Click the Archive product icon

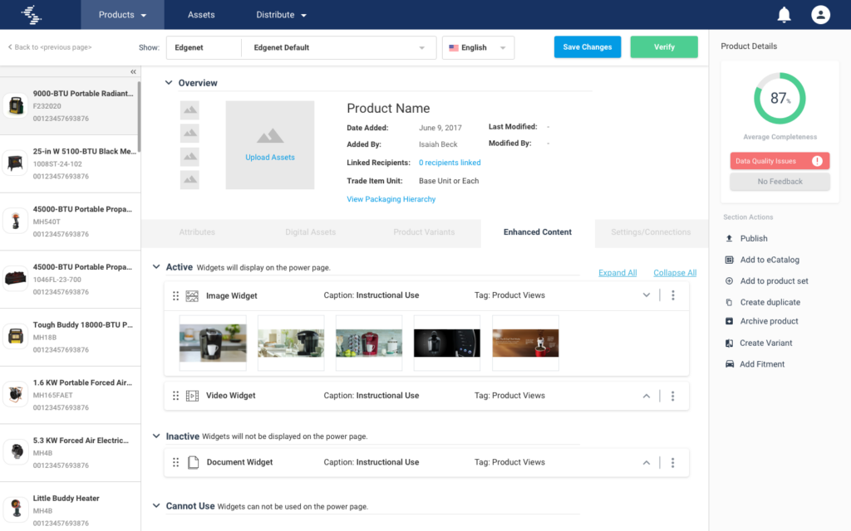729,321
